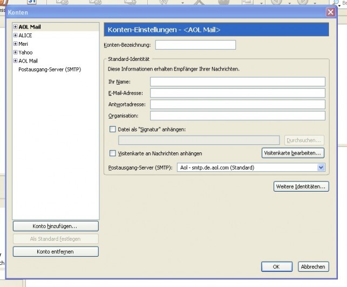Image resolution: width=347 pixels, height=287 pixels.
Task: Click Konto hinzufügen... button
Action: pos(56,226)
